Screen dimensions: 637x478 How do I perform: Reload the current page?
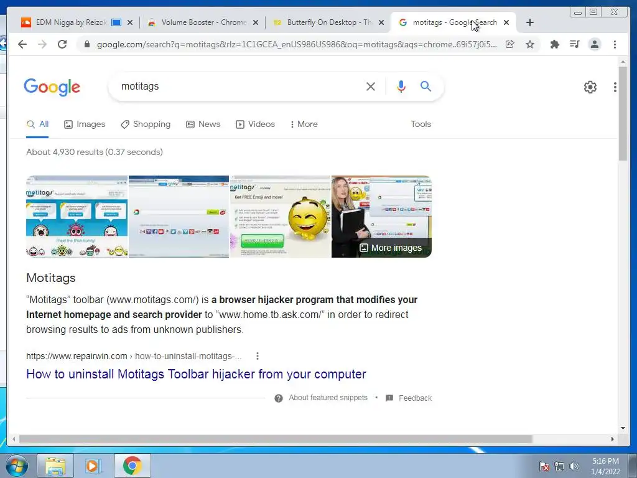pyautogui.click(x=62, y=44)
